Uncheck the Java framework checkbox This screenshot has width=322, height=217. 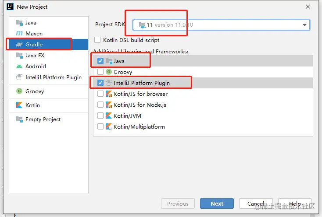coord(100,61)
